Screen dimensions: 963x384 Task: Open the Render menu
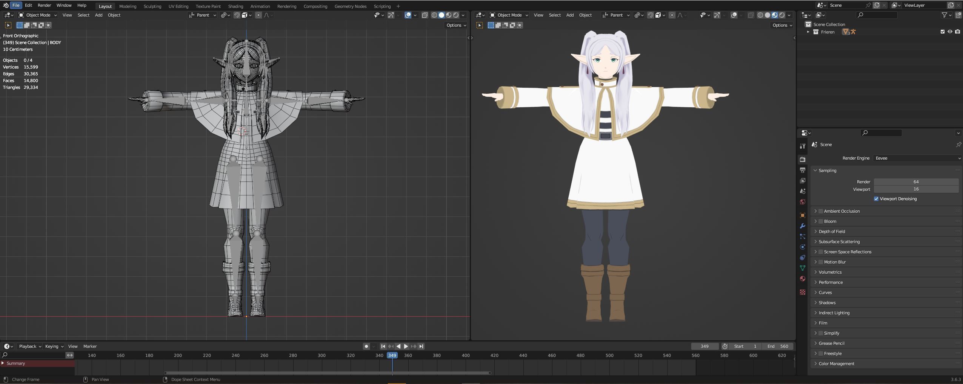(44, 5)
